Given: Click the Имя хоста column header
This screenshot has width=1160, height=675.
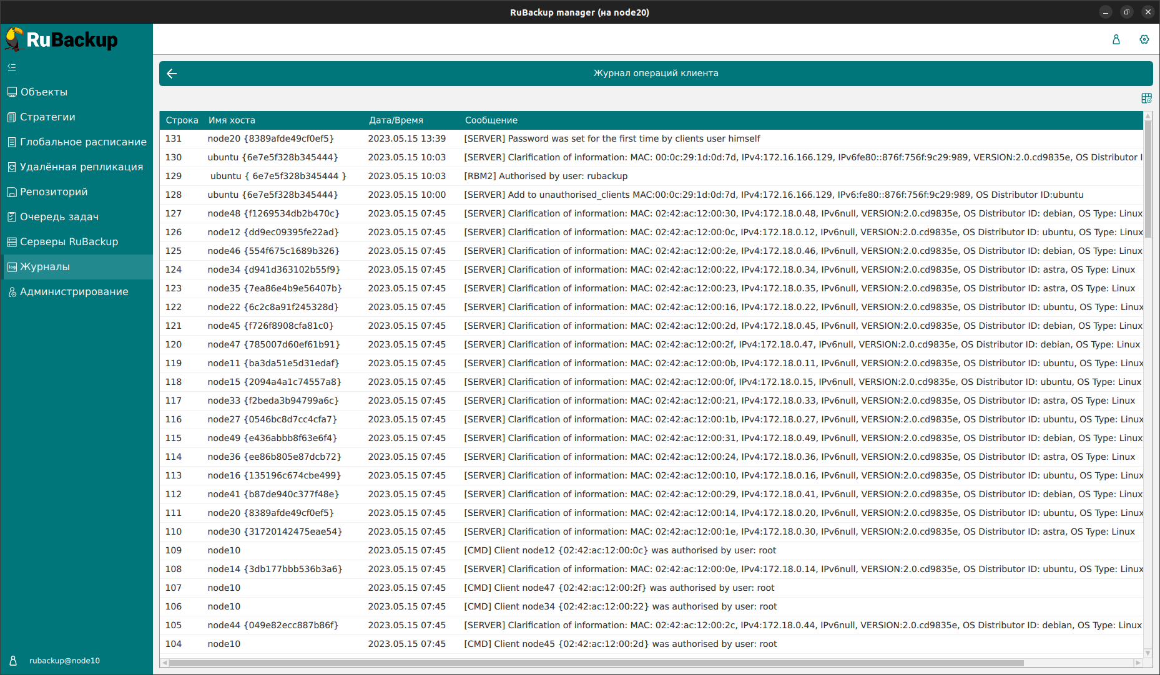Looking at the screenshot, I should pos(232,120).
